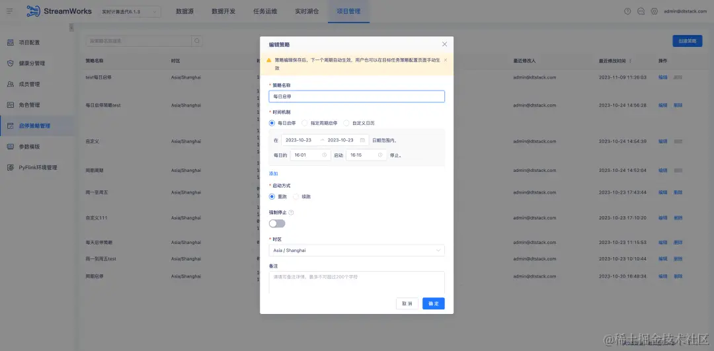The height and width of the screenshot is (351, 714).
Task: Click the calendar icon in date range
Action: [362, 140]
